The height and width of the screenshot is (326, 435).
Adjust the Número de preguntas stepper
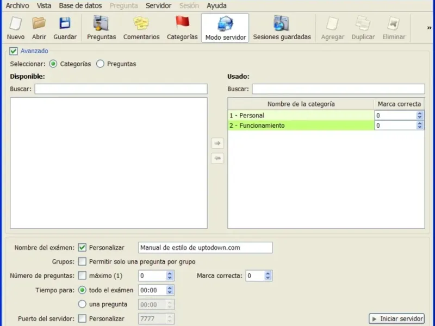(170, 275)
